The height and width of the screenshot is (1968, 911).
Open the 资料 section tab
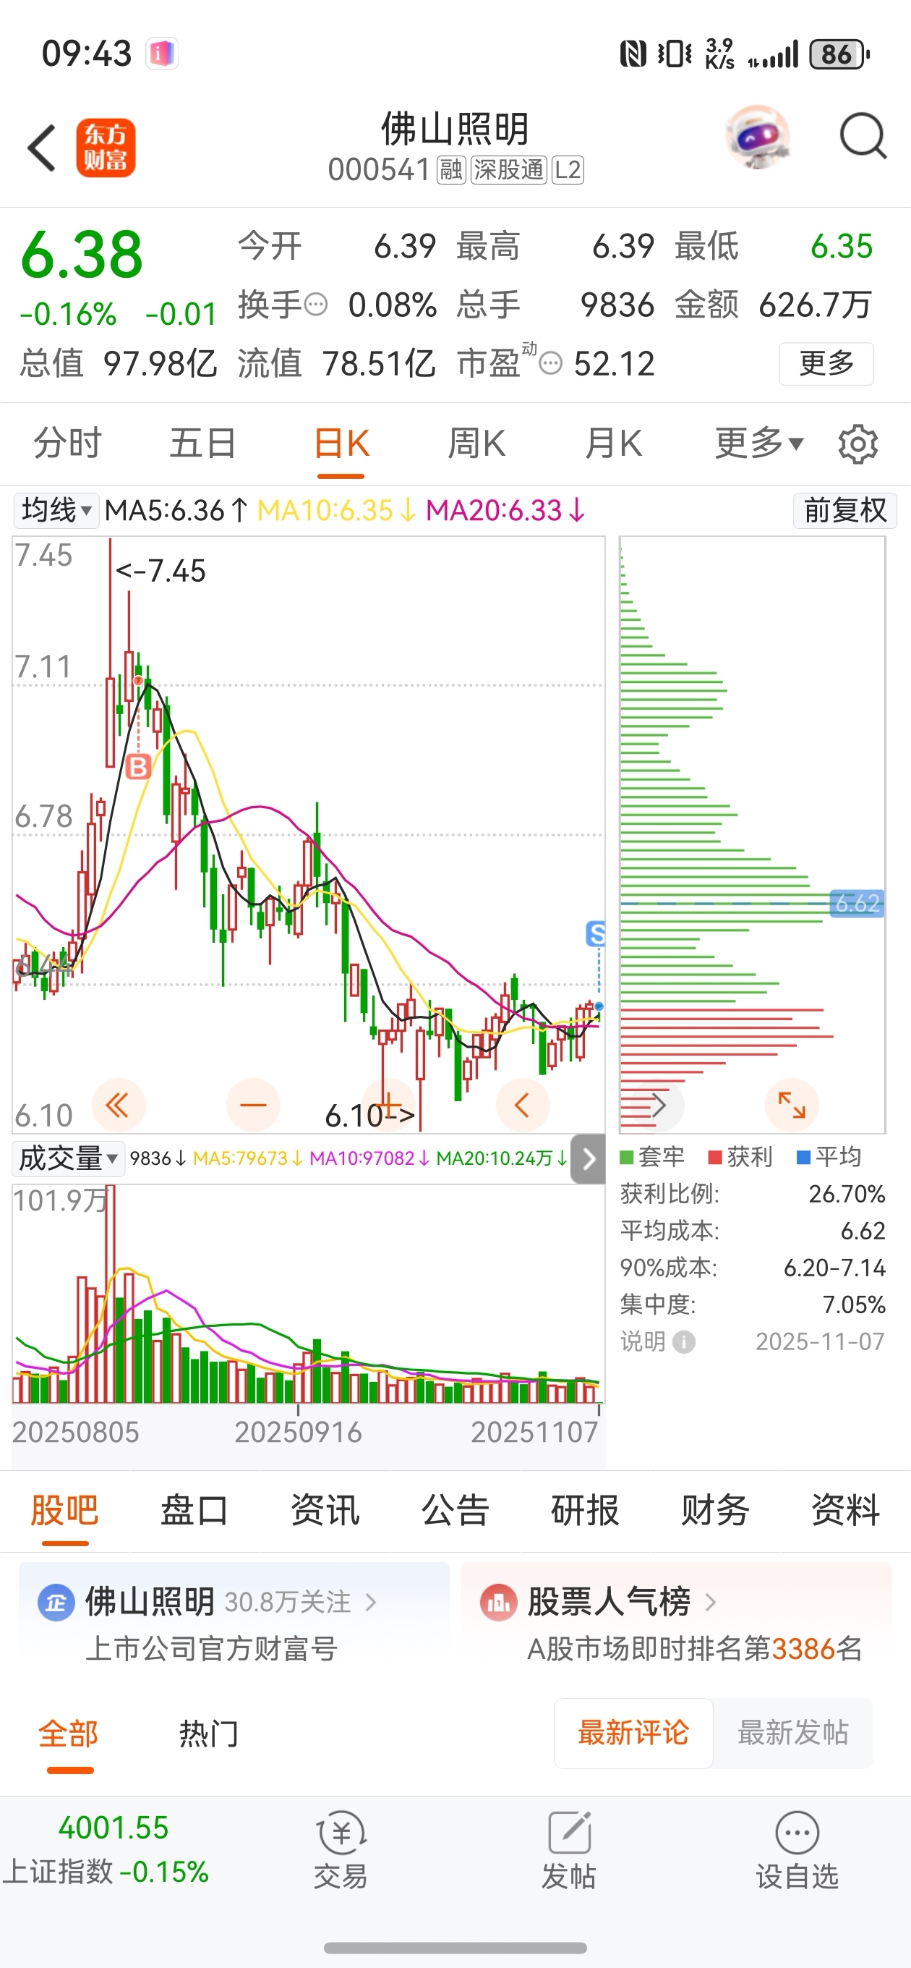click(x=845, y=1511)
